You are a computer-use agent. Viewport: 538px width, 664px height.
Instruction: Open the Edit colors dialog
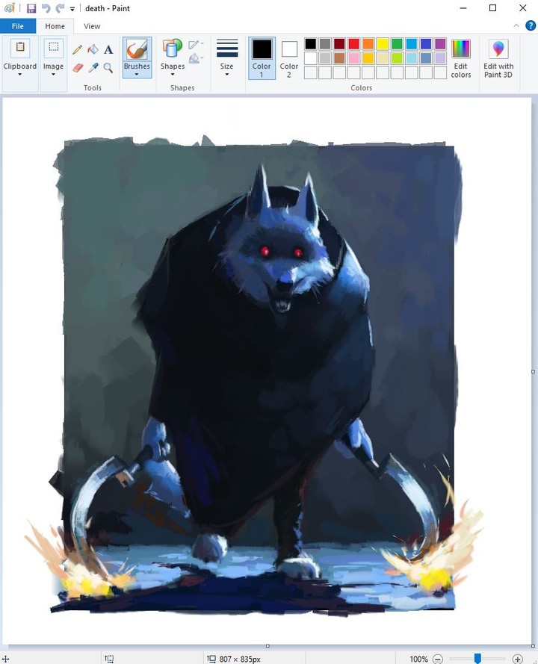[x=461, y=58]
